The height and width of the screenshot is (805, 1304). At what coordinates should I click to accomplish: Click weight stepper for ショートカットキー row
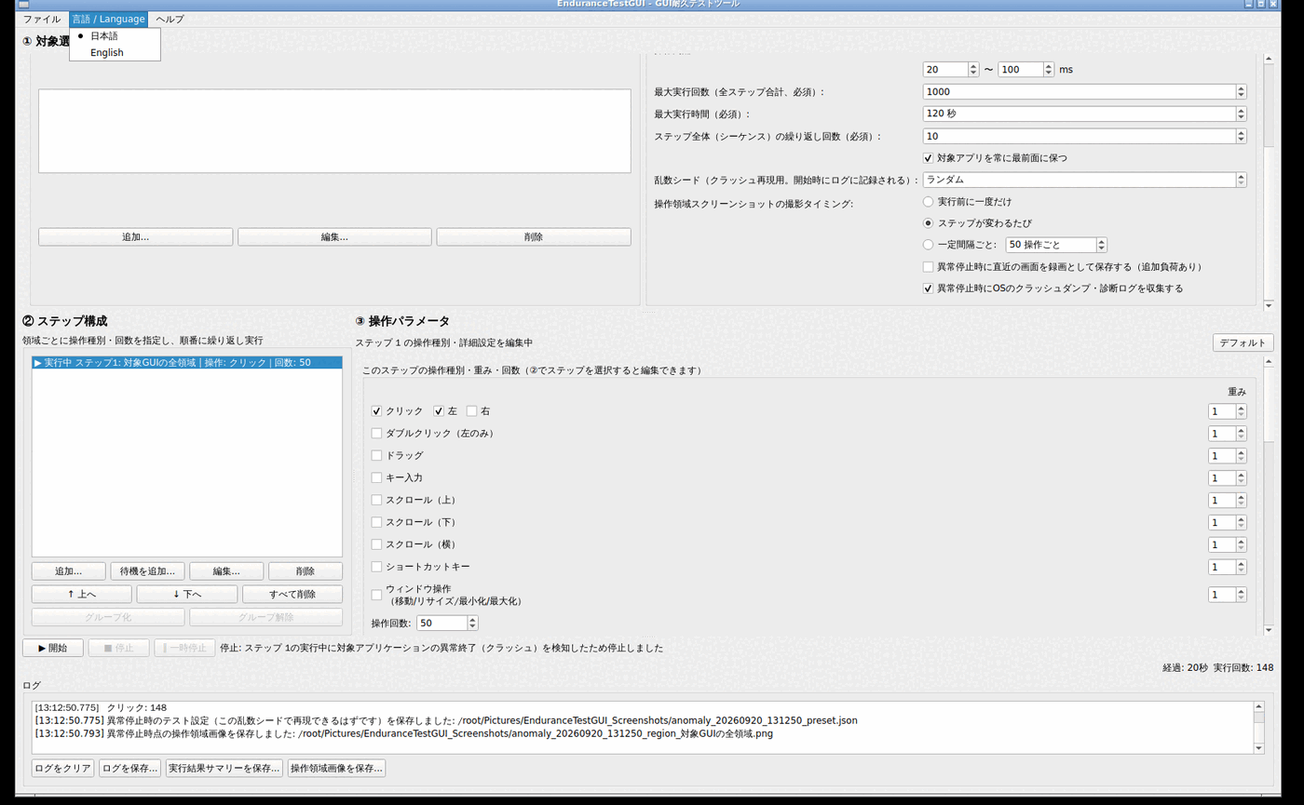click(x=1227, y=567)
